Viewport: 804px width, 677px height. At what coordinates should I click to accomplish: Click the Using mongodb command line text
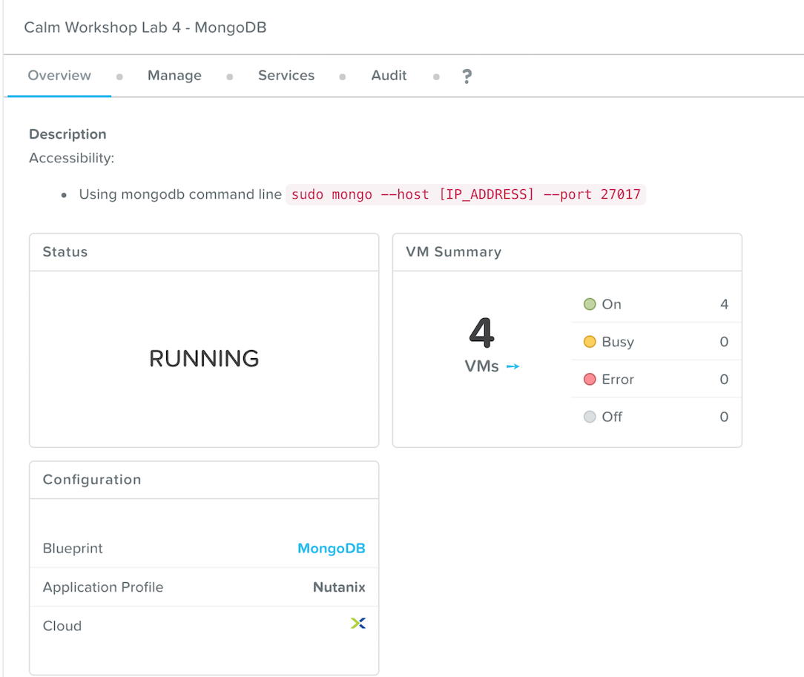pyautogui.click(x=180, y=194)
